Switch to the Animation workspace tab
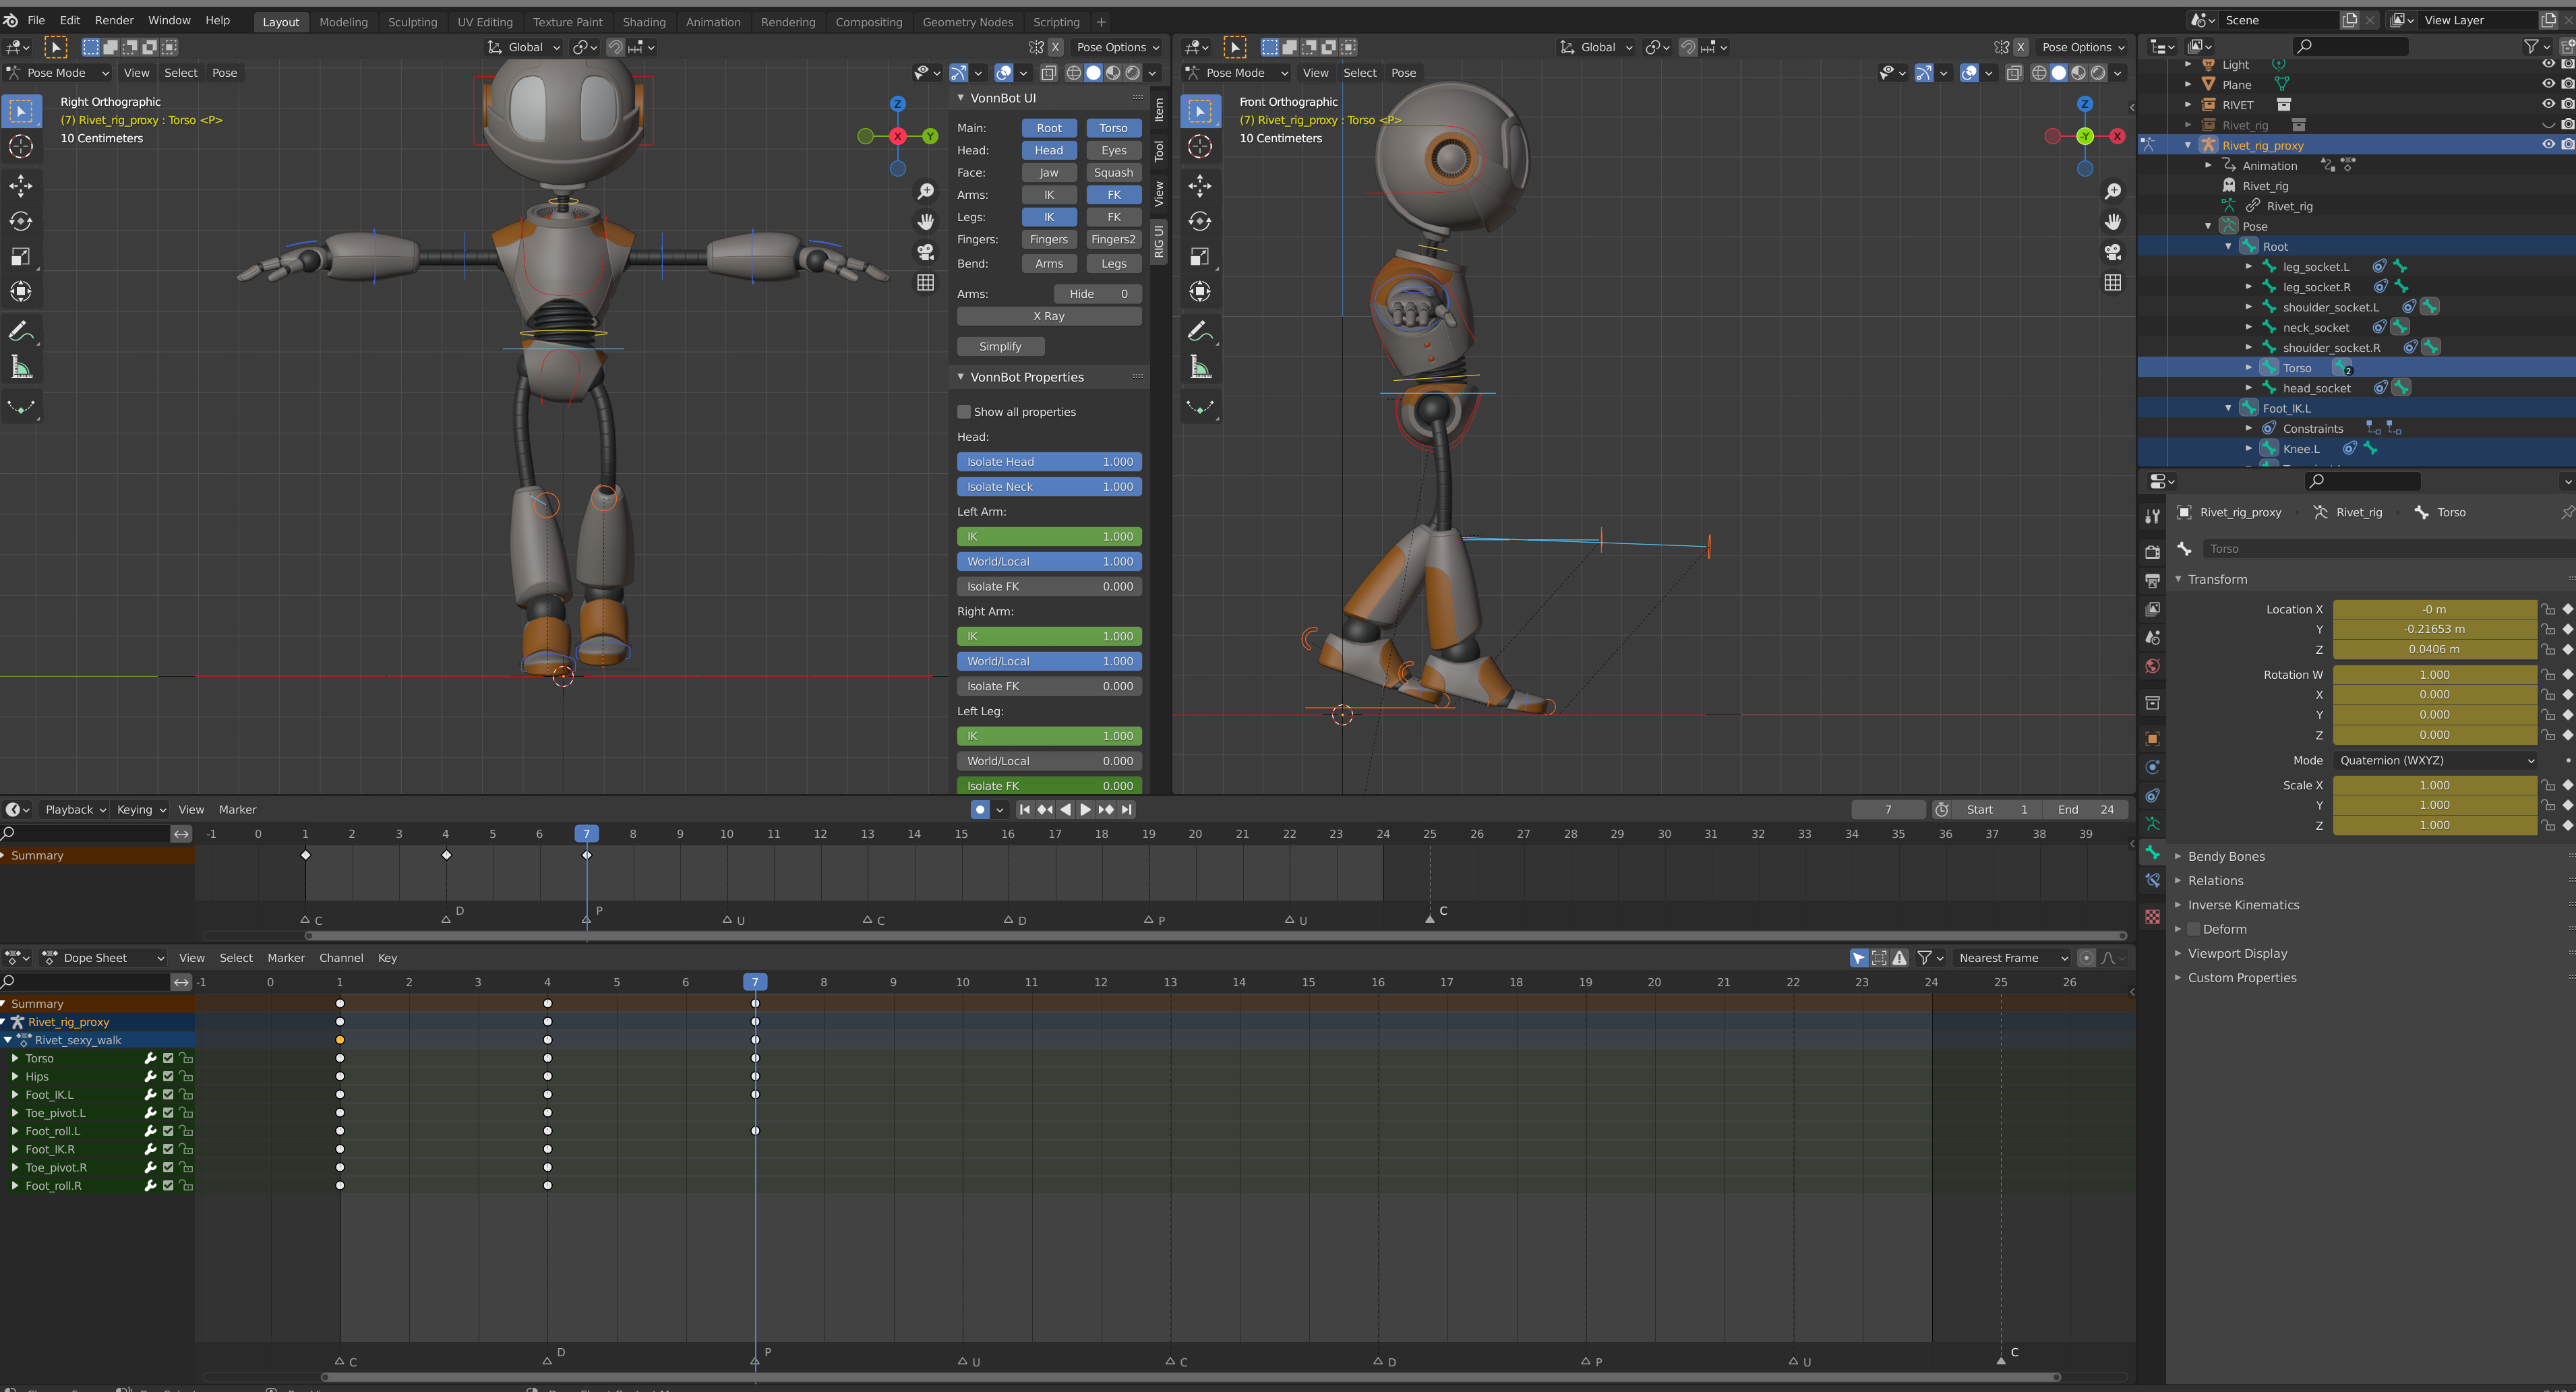This screenshot has height=1392, width=2576. [712, 22]
